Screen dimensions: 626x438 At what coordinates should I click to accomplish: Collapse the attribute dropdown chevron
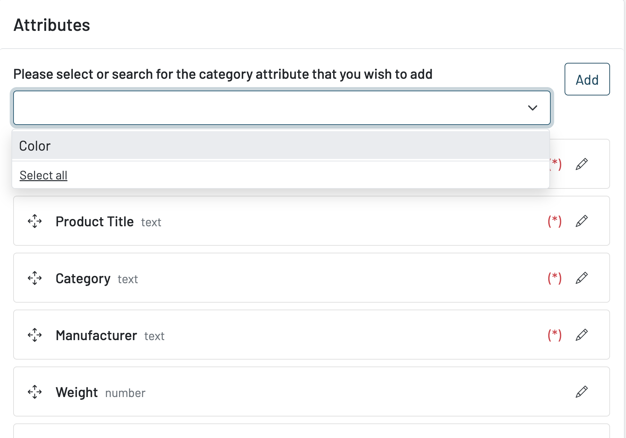[532, 108]
